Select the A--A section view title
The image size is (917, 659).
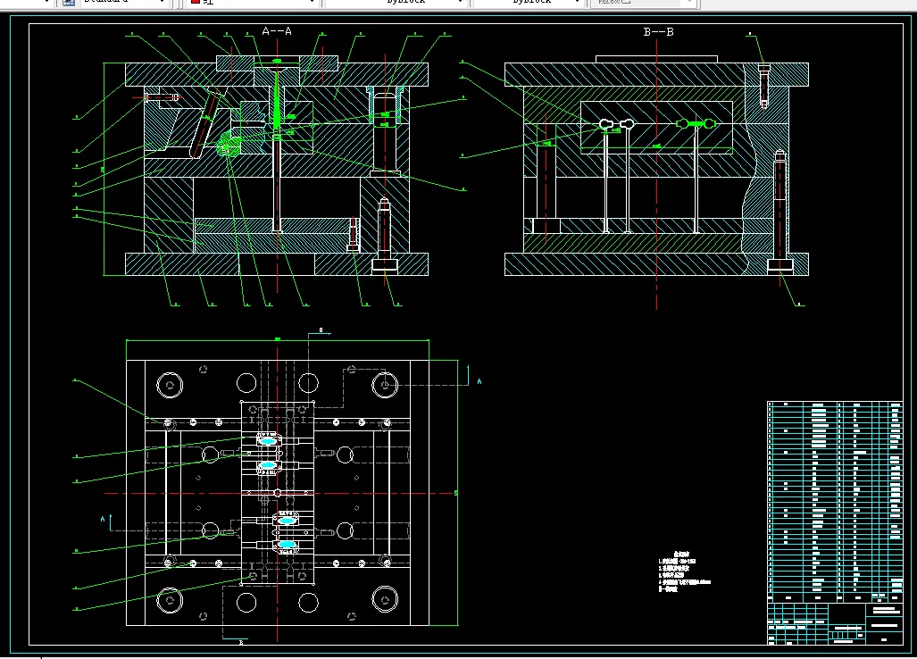[x=277, y=31]
